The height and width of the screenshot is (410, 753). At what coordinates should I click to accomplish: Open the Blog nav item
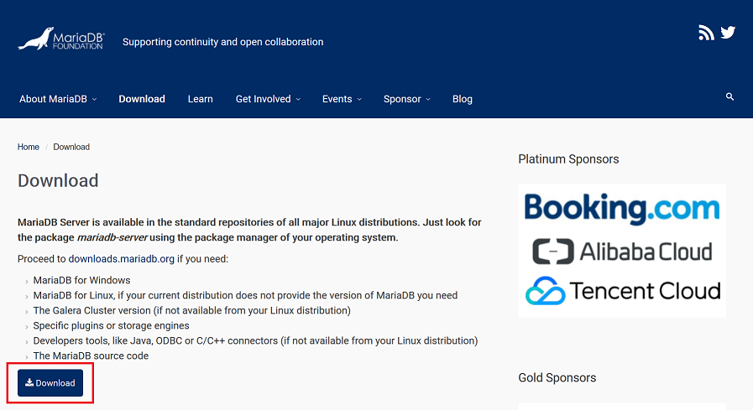(463, 99)
